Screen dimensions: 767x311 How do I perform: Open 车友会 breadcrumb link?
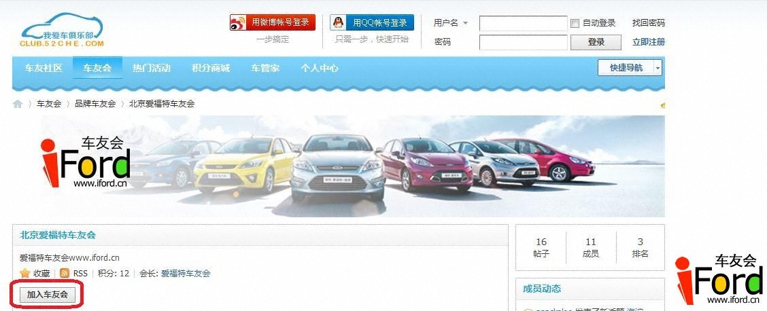point(49,103)
